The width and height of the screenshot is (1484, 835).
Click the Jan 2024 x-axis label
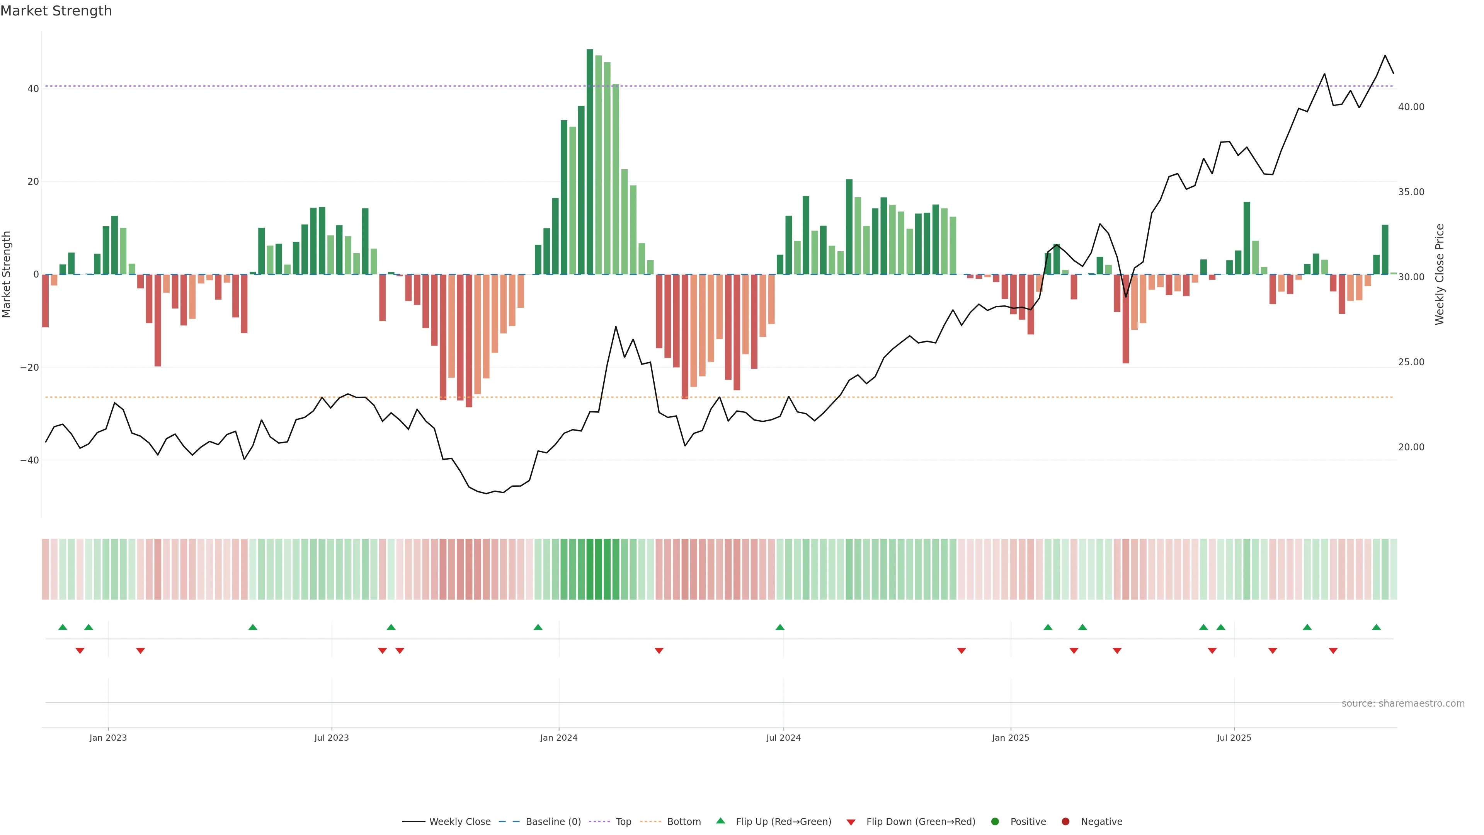click(558, 738)
